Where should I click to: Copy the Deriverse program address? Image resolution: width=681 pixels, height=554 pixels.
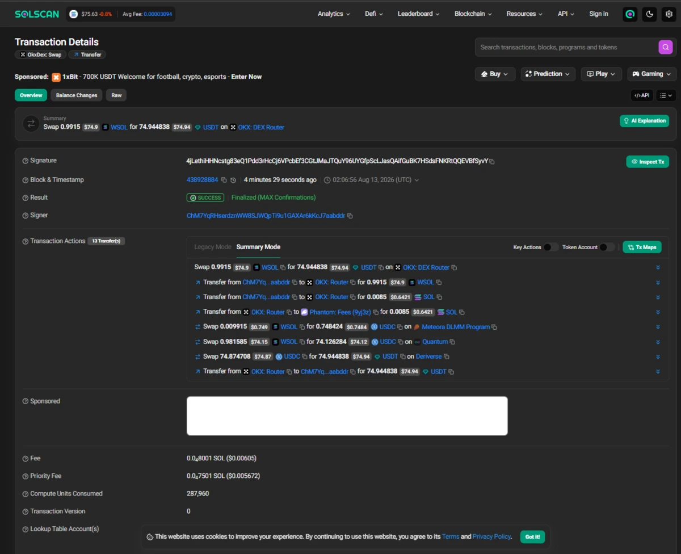click(446, 356)
